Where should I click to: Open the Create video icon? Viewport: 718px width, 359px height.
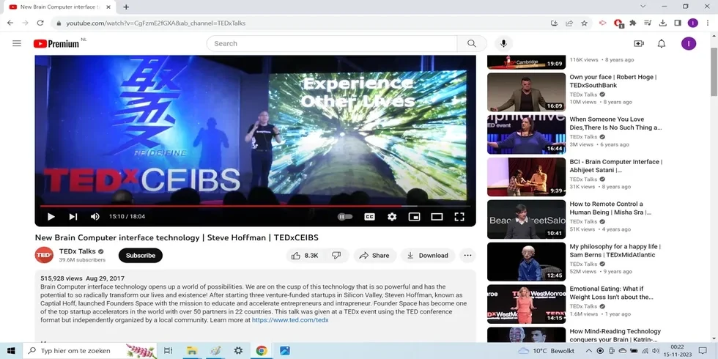(639, 43)
